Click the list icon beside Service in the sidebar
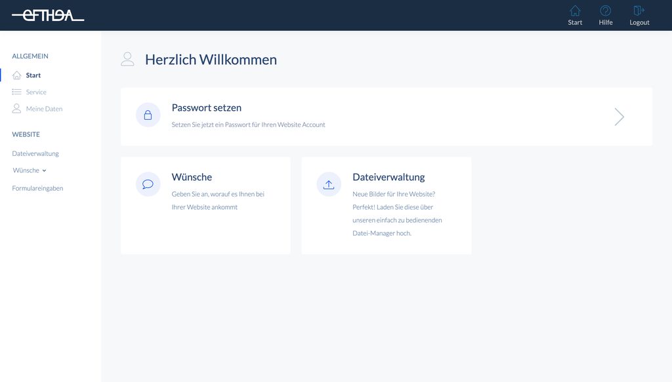The height and width of the screenshot is (382, 672). click(17, 92)
